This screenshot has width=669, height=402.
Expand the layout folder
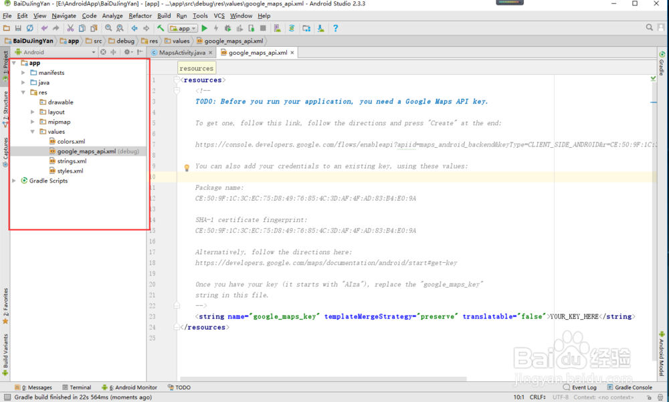click(33, 112)
